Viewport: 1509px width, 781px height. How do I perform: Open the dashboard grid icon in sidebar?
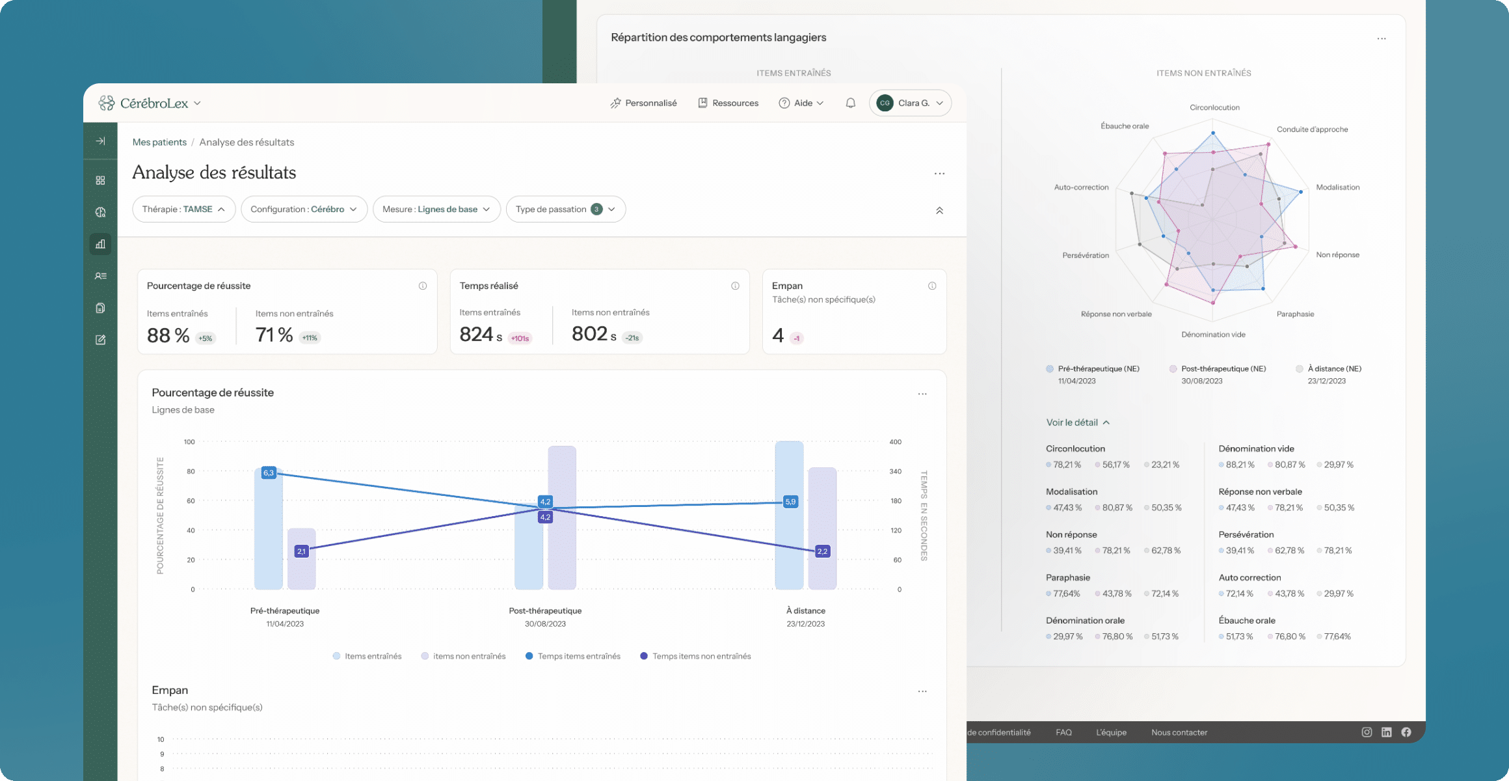click(100, 180)
